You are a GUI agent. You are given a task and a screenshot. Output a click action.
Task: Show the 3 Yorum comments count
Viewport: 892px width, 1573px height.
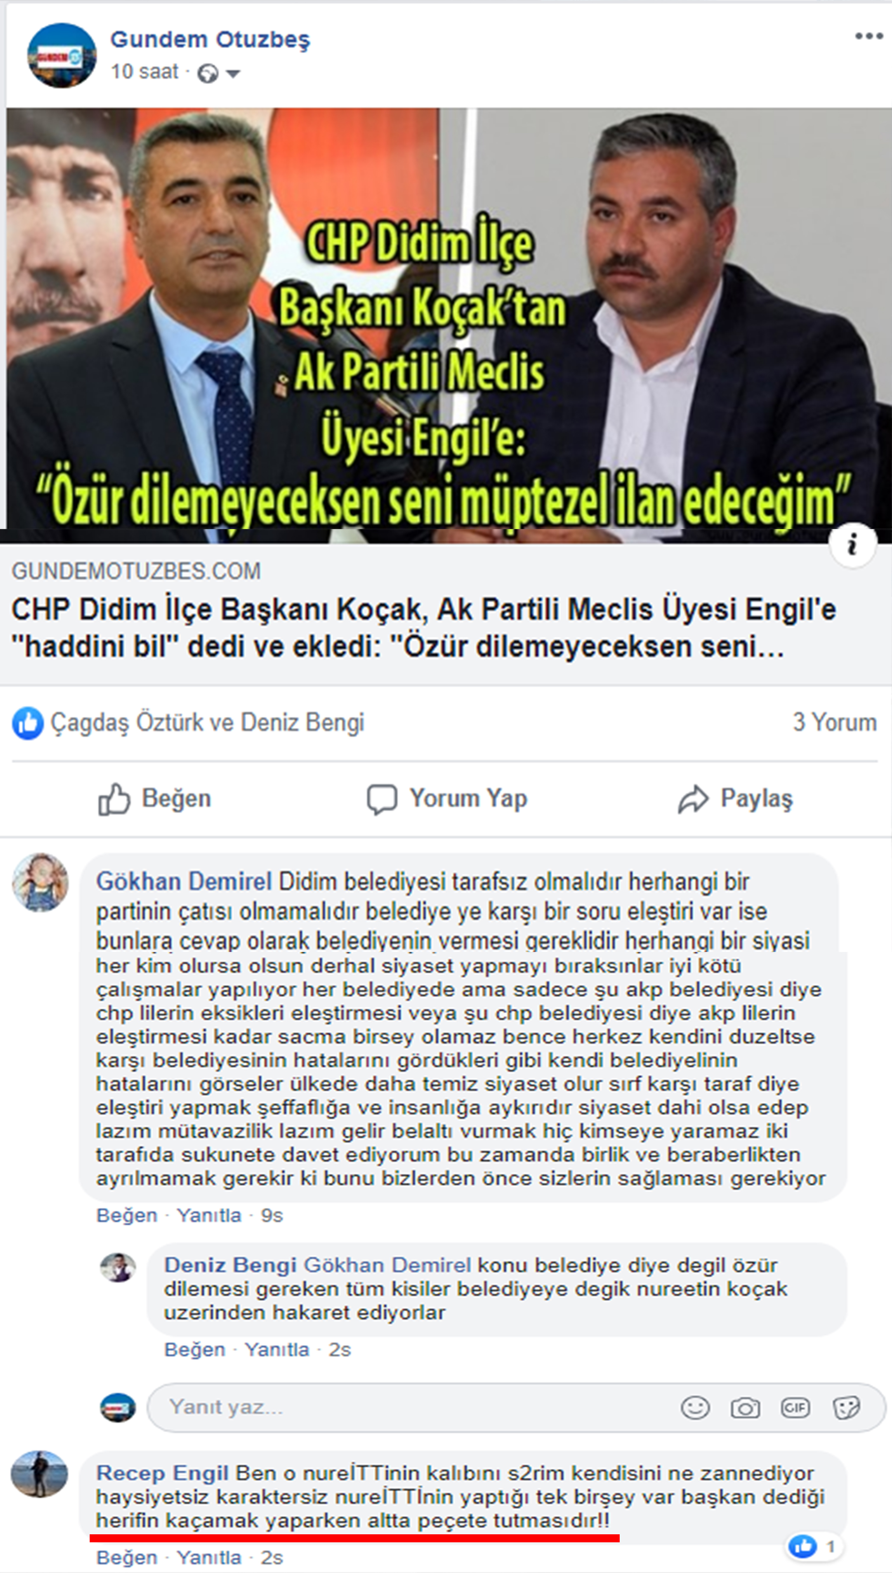834,722
